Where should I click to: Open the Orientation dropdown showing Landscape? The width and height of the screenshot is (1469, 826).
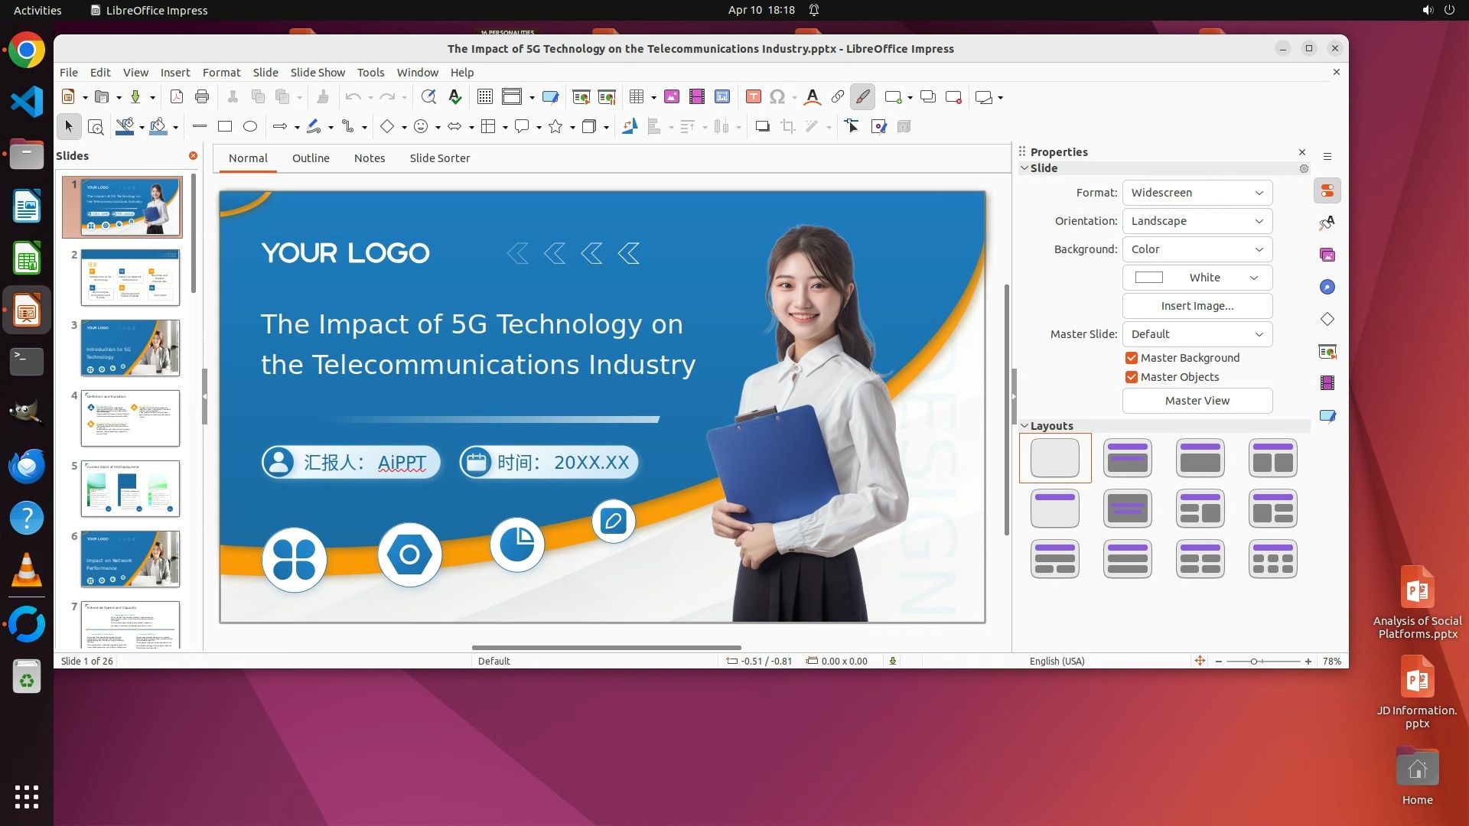tap(1197, 221)
